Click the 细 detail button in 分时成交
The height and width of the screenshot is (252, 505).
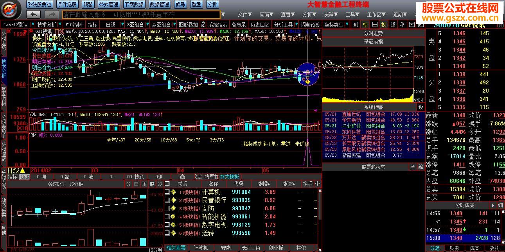[x=500, y=205]
